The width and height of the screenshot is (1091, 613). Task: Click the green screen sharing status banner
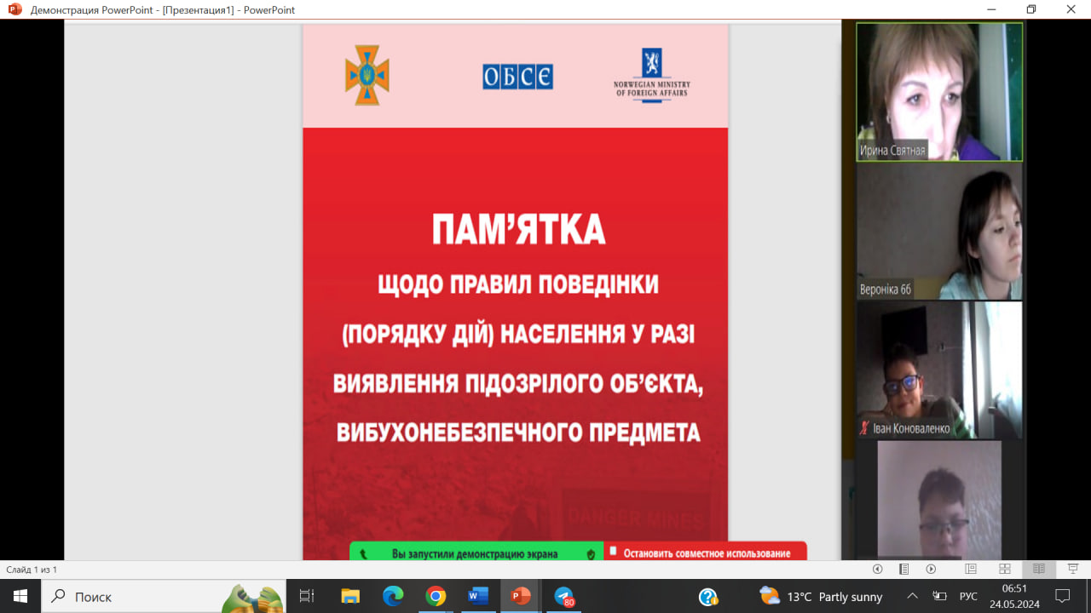coord(476,553)
